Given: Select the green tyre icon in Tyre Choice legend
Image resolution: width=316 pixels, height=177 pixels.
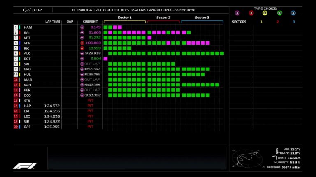Looking at the screenshot, I should point(279,13).
